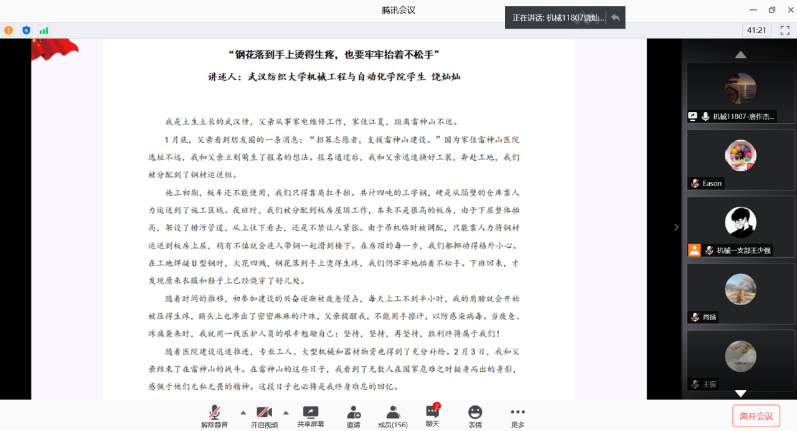Image resolution: width=797 pixels, height=431 pixels.
Task: Open 成员(156) participants list
Action: [392, 415]
